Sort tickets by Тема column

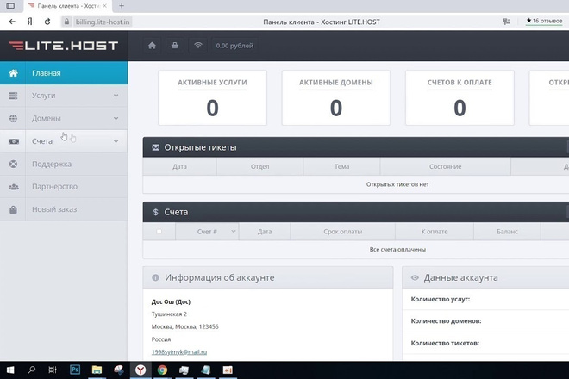(x=342, y=166)
